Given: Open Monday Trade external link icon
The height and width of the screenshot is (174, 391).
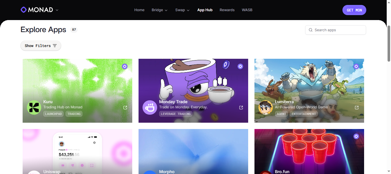Looking at the screenshot, I should tap(241, 107).
